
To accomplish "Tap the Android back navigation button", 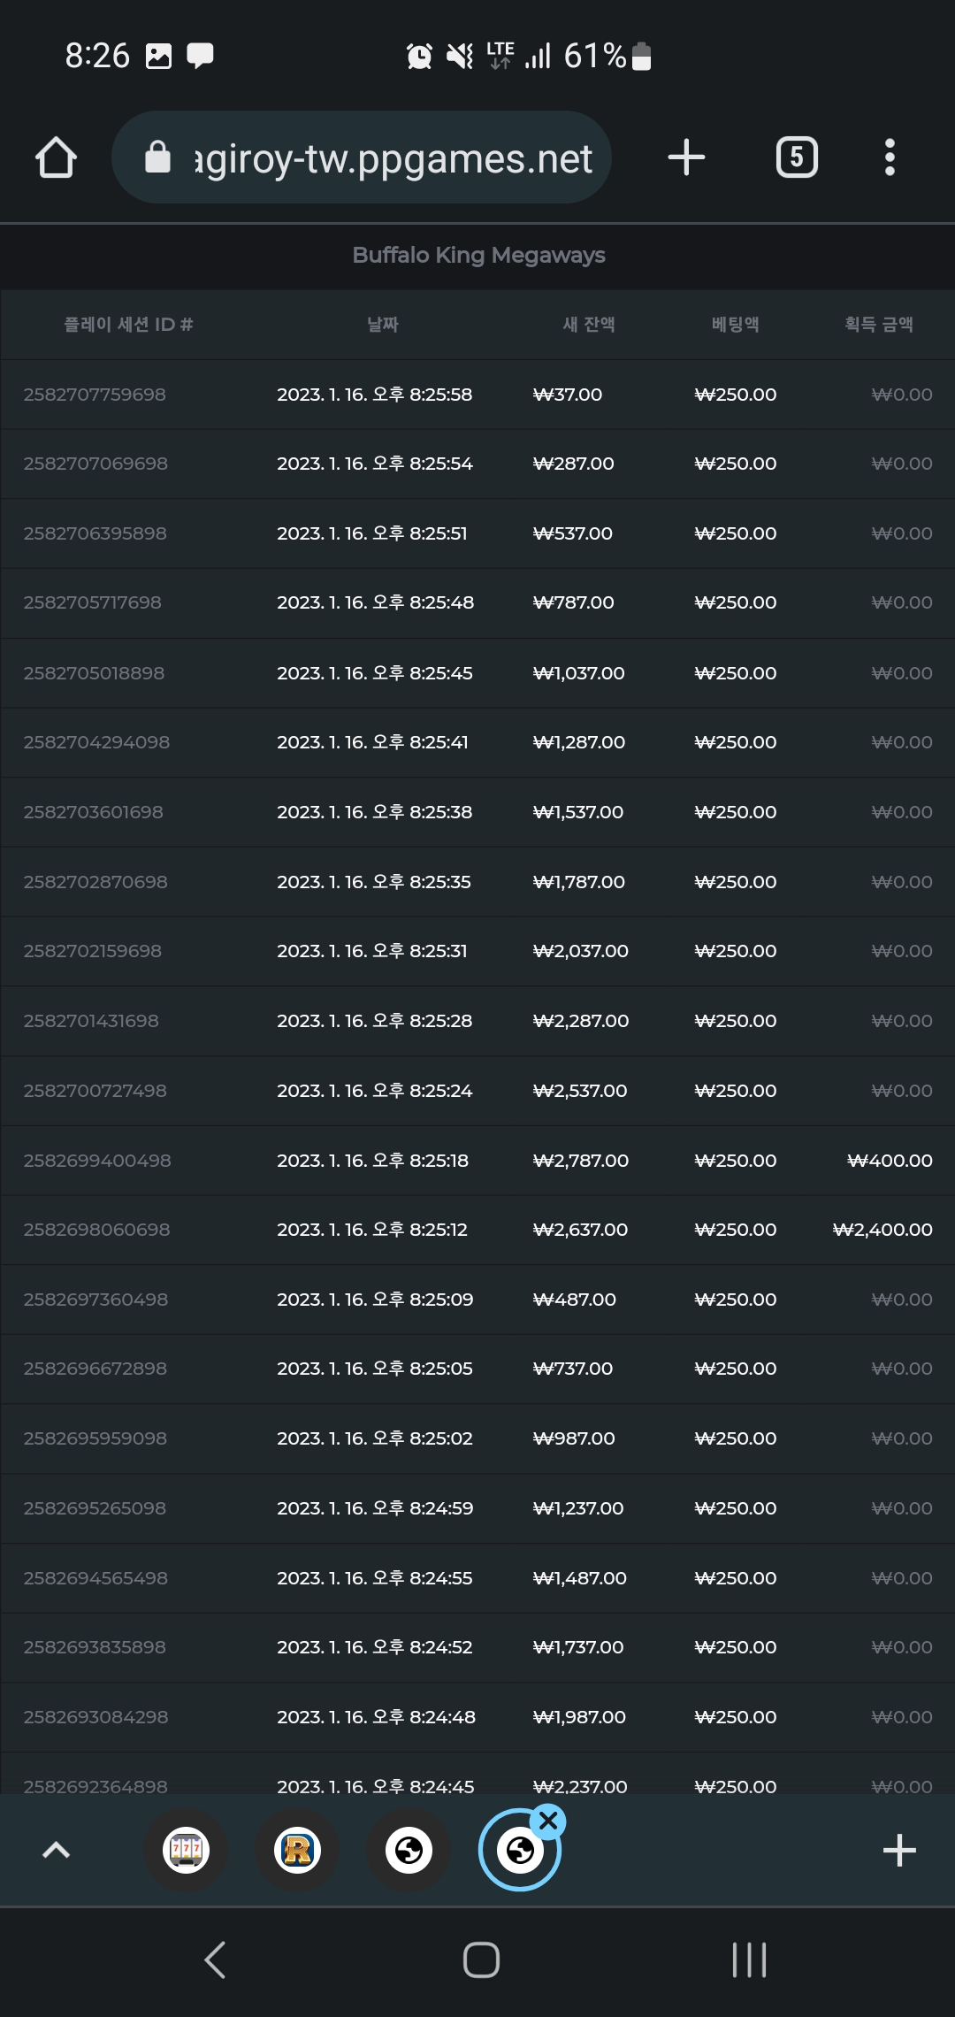I will (215, 1960).
